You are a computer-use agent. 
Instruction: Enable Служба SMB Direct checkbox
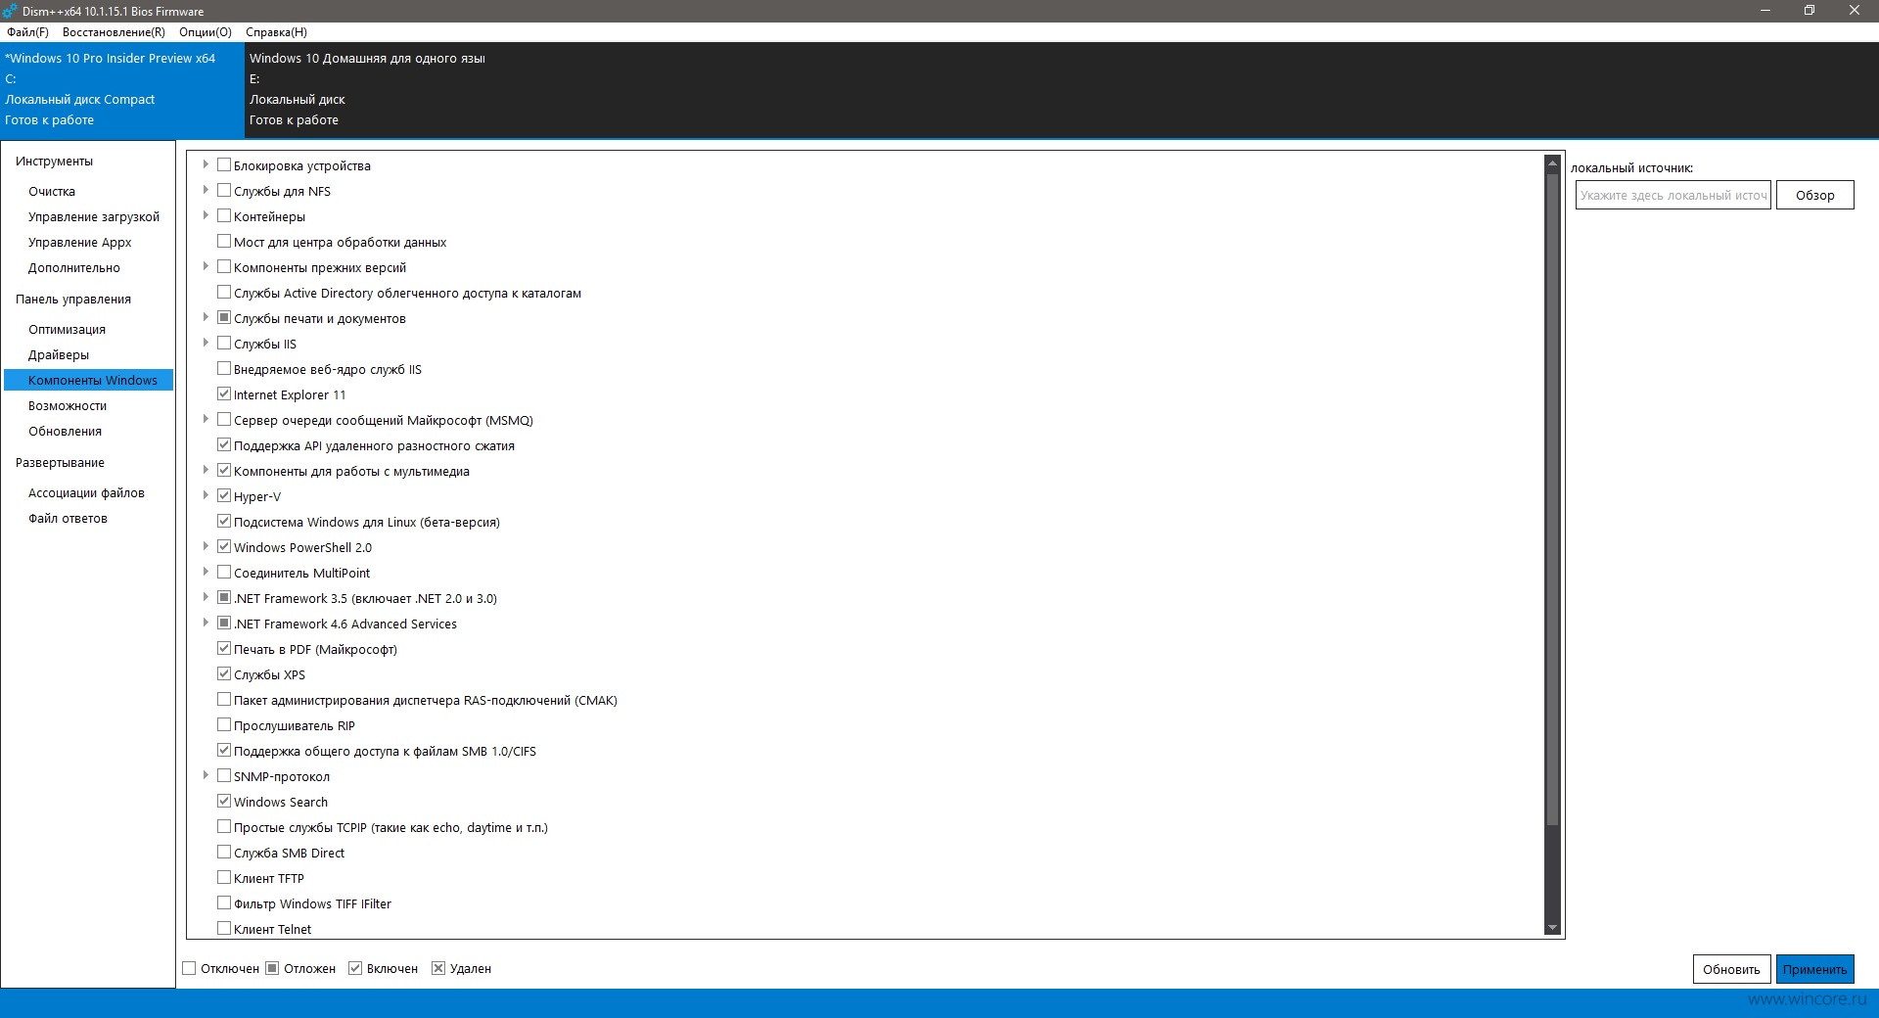224,852
